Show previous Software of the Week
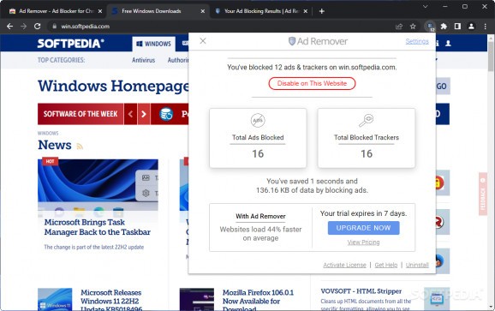The image size is (495, 311). (130, 114)
